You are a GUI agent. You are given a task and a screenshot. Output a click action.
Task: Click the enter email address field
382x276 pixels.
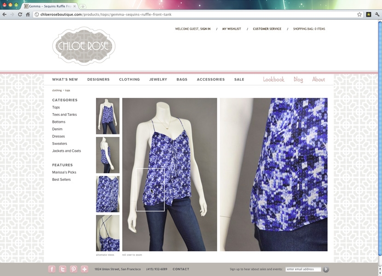(x=303, y=269)
